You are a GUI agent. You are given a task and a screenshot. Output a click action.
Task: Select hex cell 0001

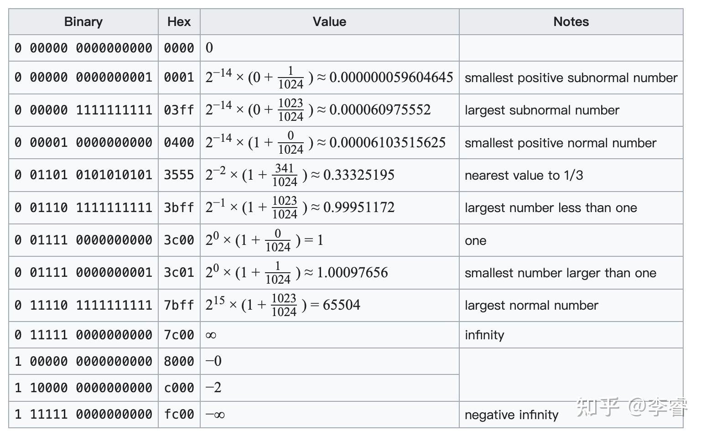click(x=179, y=78)
